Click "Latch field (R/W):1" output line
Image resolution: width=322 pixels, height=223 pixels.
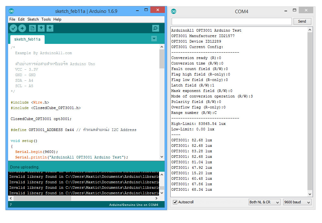click(x=193, y=85)
